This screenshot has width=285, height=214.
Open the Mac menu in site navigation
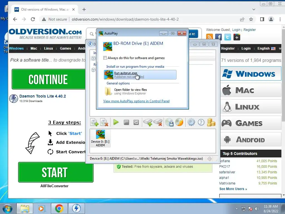tap(34, 48)
